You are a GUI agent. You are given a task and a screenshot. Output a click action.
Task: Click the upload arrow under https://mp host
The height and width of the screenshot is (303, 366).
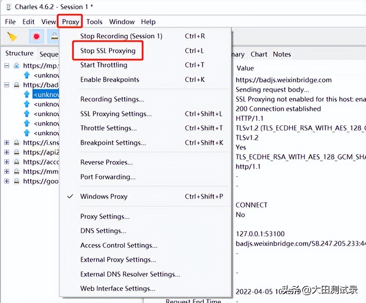27,75
